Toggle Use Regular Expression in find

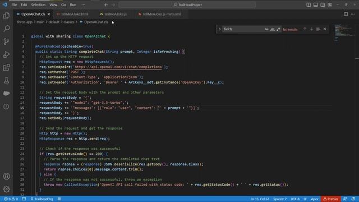[278, 29]
